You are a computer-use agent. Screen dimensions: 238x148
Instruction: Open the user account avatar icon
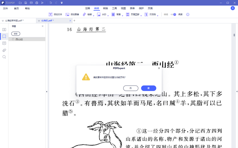233,8
